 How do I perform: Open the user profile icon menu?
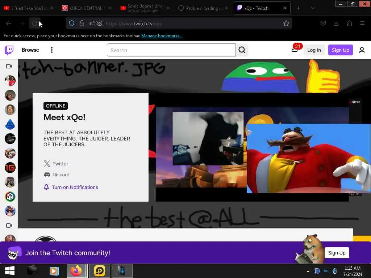tap(362, 50)
